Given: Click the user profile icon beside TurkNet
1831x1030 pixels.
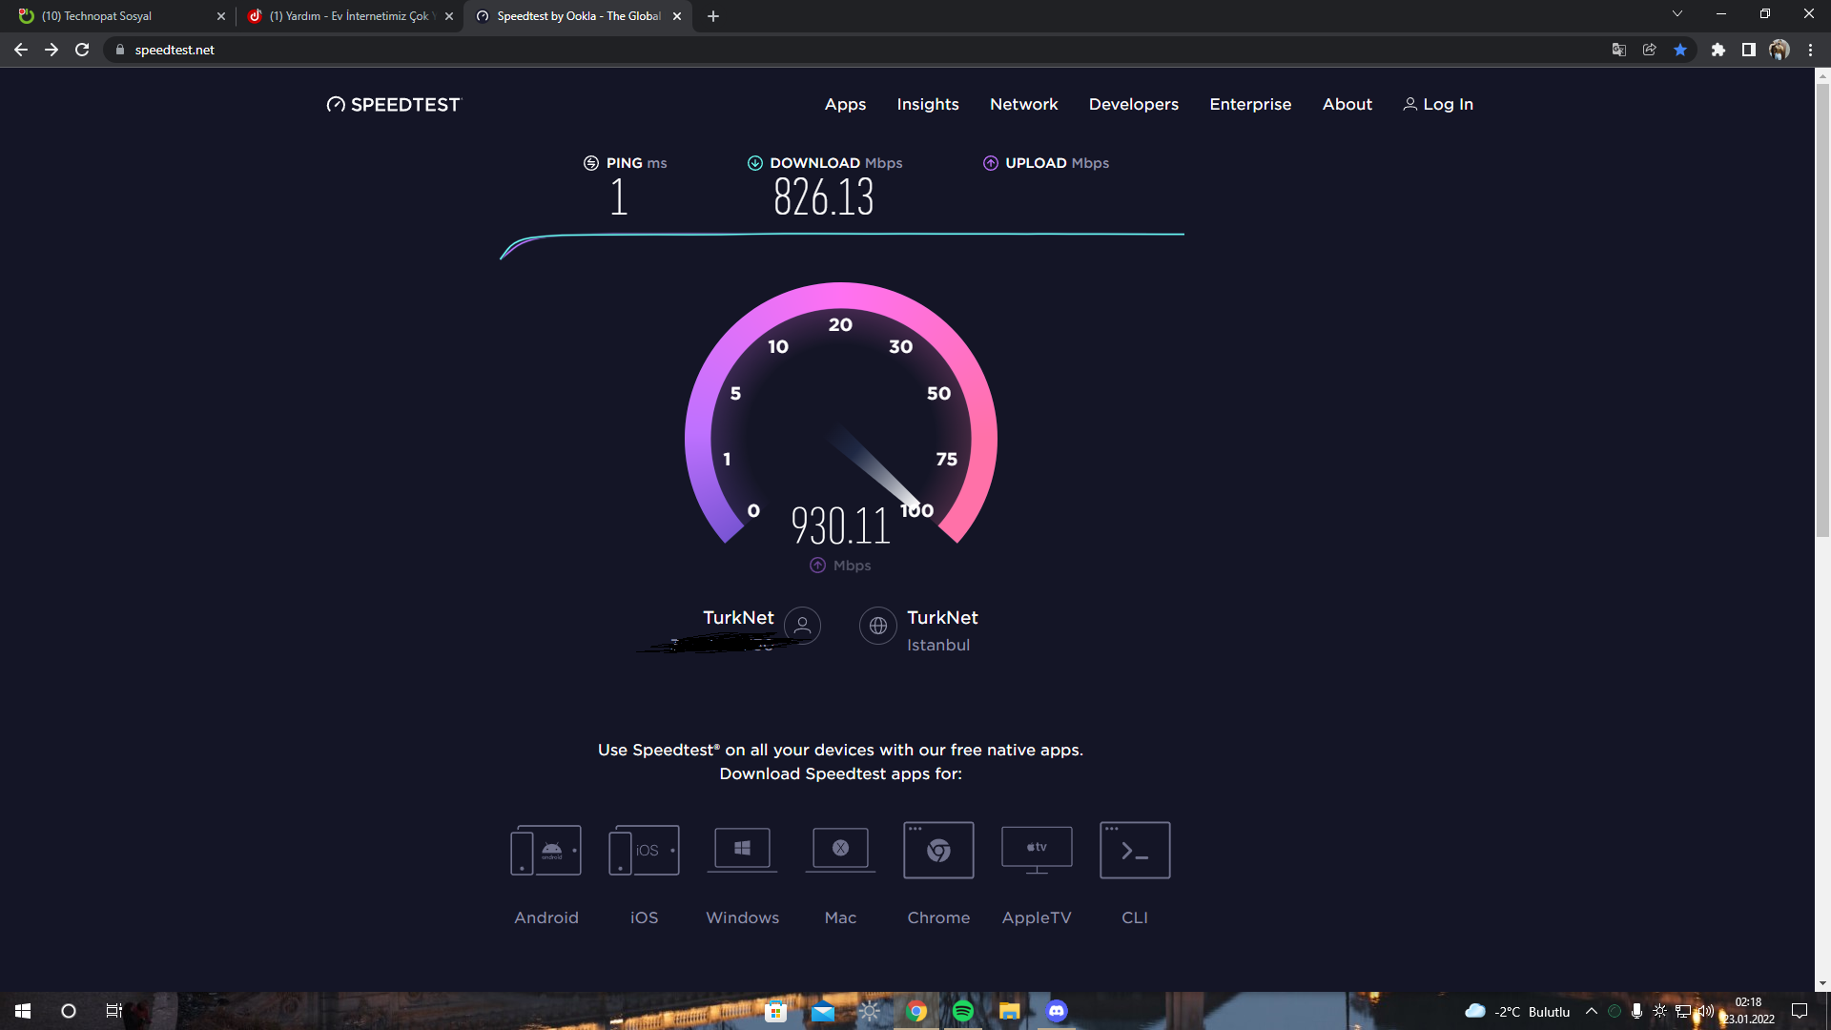Looking at the screenshot, I should (802, 626).
